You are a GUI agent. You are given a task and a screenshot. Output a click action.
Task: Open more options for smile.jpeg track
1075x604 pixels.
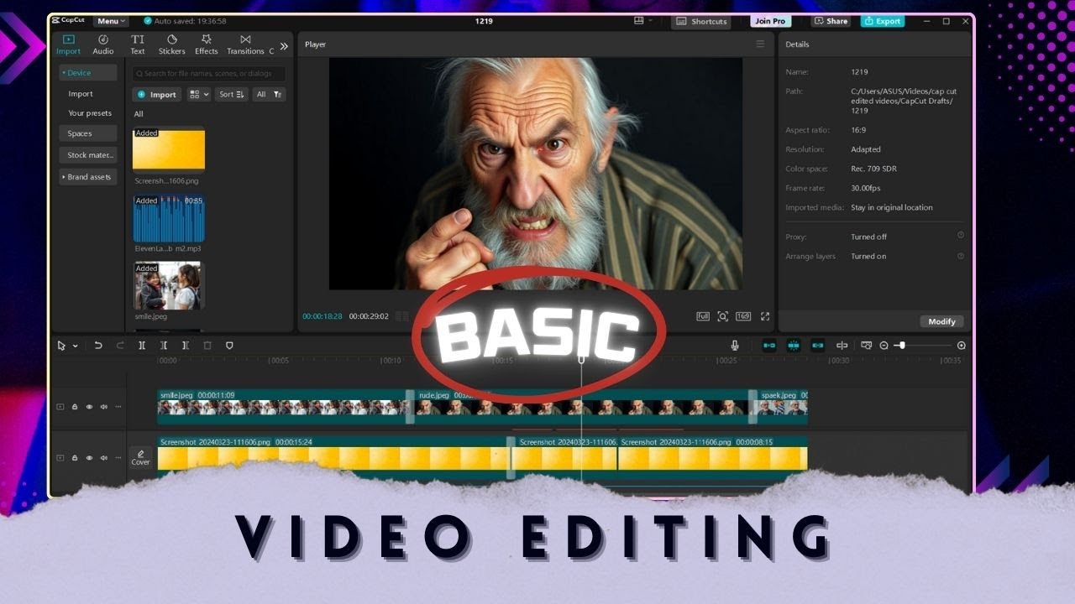click(x=118, y=407)
